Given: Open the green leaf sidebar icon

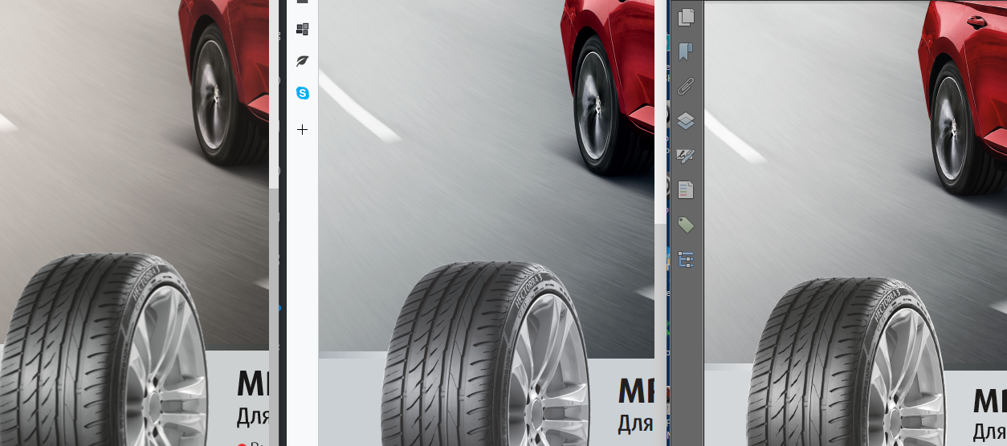Looking at the screenshot, I should point(303,61).
